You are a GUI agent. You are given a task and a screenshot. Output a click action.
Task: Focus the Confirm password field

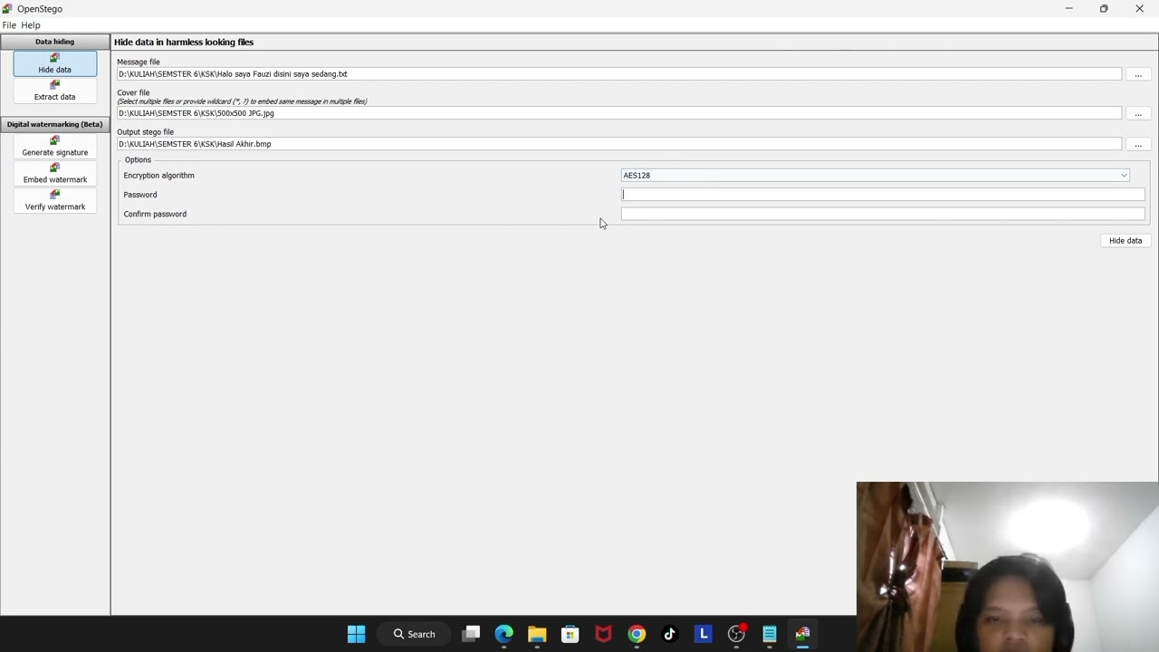(883, 214)
